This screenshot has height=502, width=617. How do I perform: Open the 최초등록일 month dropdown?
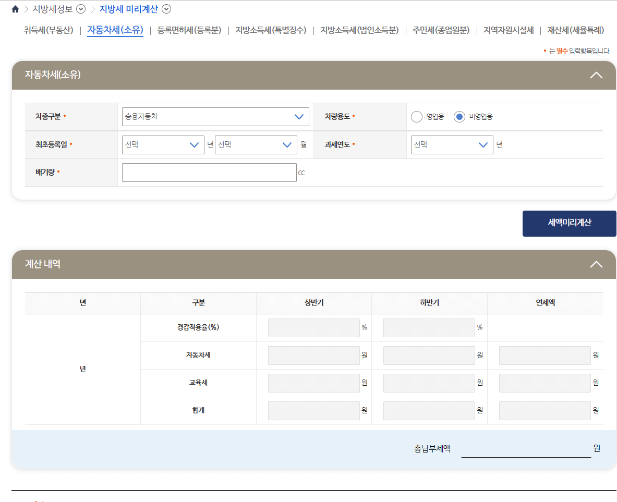pyautogui.click(x=256, y=145)
